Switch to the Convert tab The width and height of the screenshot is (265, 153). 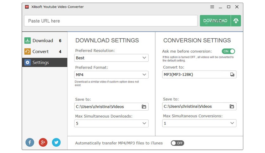[x=45, y=52]
